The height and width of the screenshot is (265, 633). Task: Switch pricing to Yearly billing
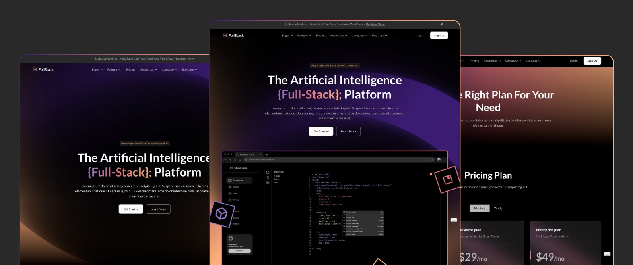click(498, 208)
